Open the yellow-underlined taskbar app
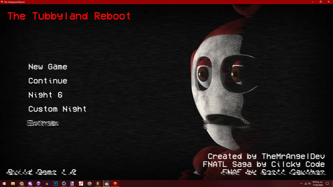 (107, 184)
